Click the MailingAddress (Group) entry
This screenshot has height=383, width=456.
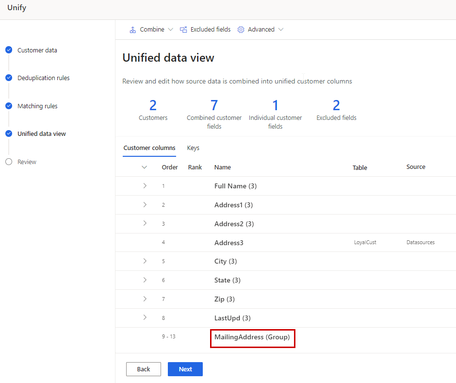252,336
